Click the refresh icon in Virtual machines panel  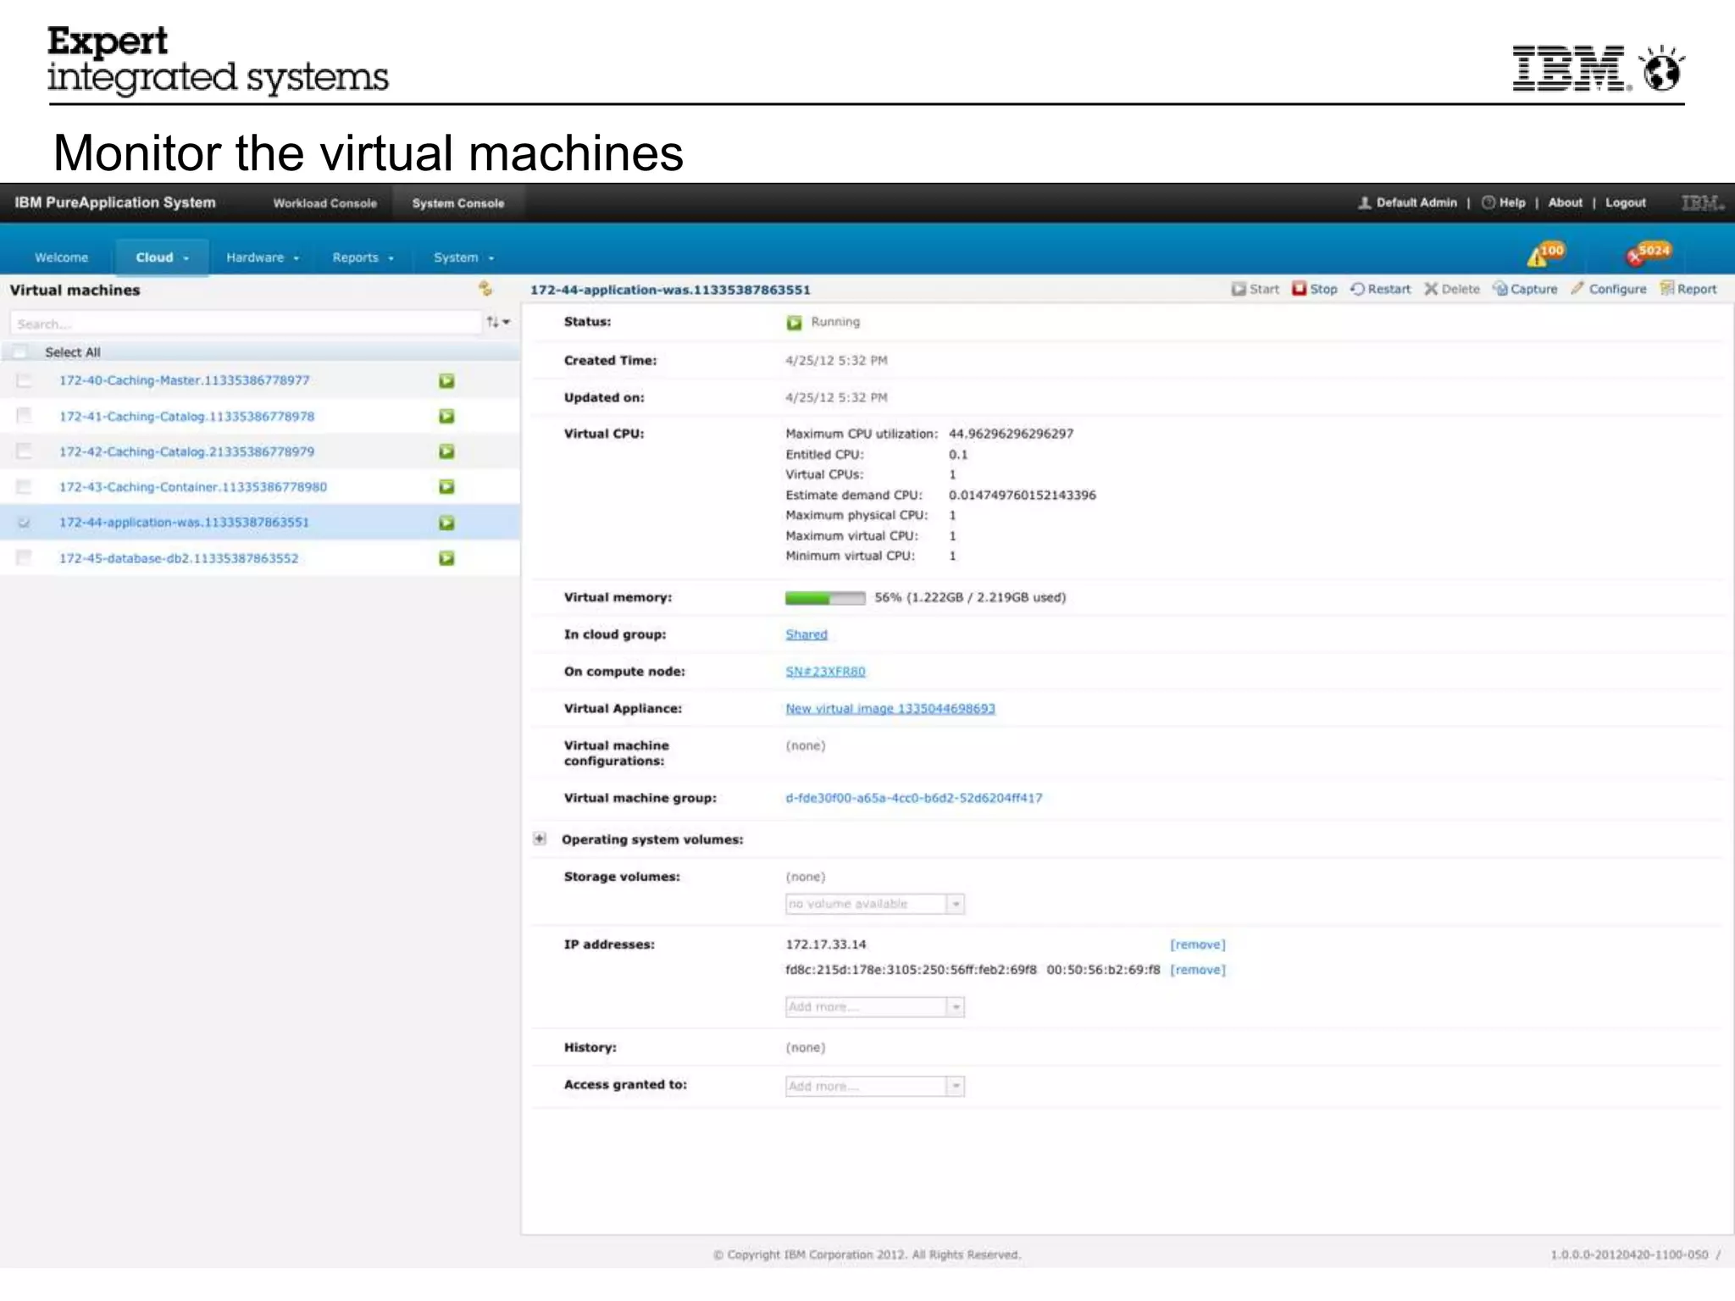[485, 289]
